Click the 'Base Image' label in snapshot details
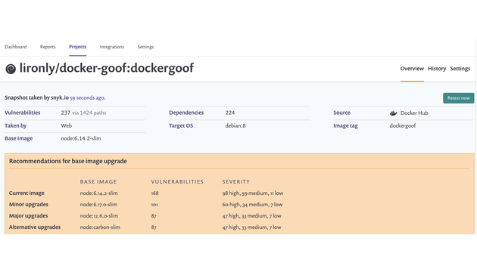The image size is (477, 272). (19, 138)
